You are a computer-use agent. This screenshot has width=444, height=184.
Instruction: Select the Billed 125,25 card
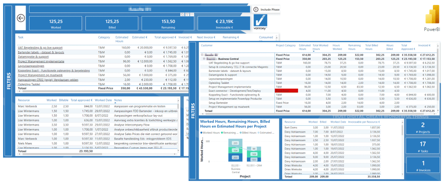pos(112,23)
